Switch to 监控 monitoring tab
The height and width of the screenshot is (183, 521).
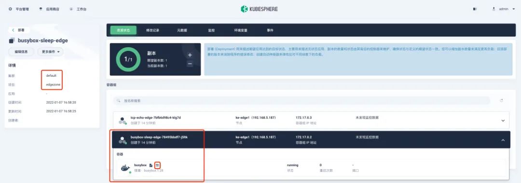pyautogui.click(x=211, y=30)
